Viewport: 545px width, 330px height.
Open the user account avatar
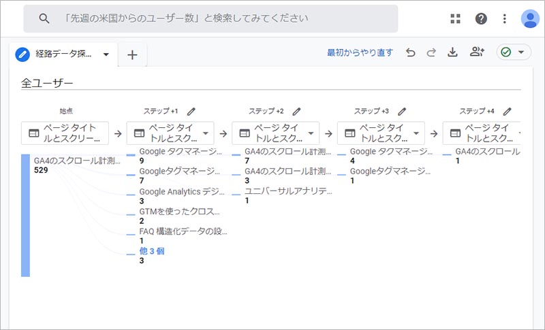(x=529, y=19)
